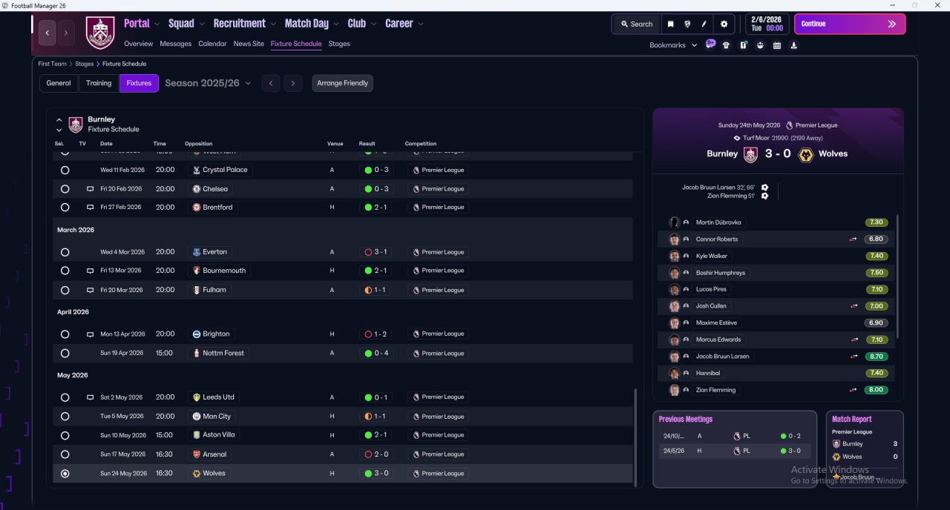Open the Career dropdown menu
Viewport: 950px width, 510px height.
pos(404,24)
